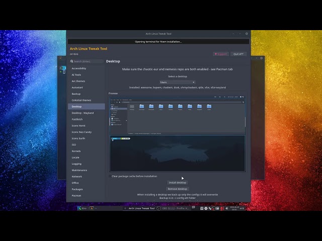Image resolution: width=322 pixels, height=241 pixels.
Task: Click the Quit ATT button
Action: pos(238,54)
